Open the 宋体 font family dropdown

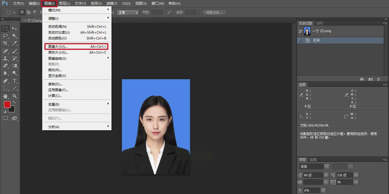(x=326, y=167)
